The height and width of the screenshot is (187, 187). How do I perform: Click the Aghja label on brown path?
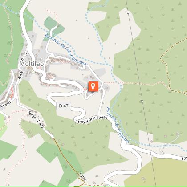[83, 176]
